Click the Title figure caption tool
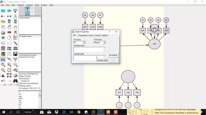Viewport: 206px width, 115px height. (3, 21)
